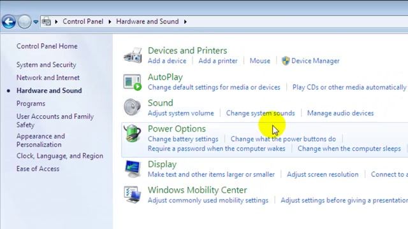Open Network and Internet category
Screen dimensions: 408x229
click(x=48, y=78)
